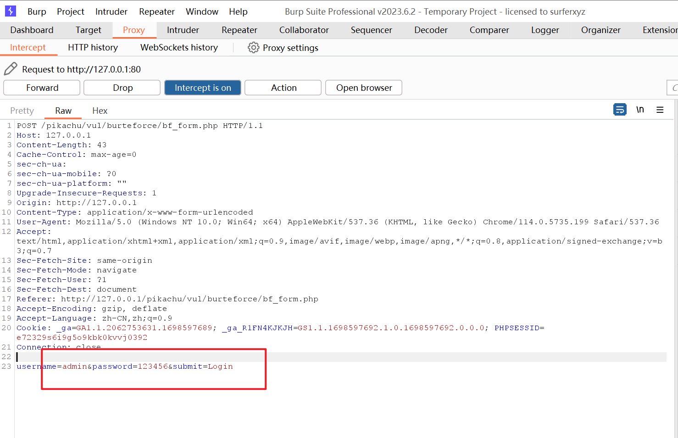
Task: Click the Burp Suite lightning logo icon
Action: coord(10,11)
